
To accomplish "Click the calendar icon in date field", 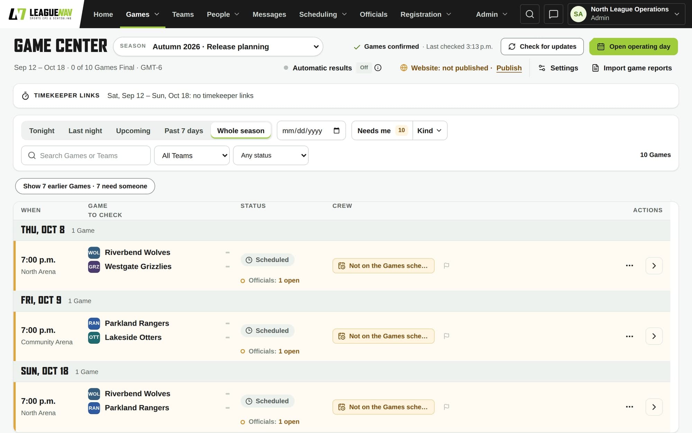I will (x=336, y=131).
